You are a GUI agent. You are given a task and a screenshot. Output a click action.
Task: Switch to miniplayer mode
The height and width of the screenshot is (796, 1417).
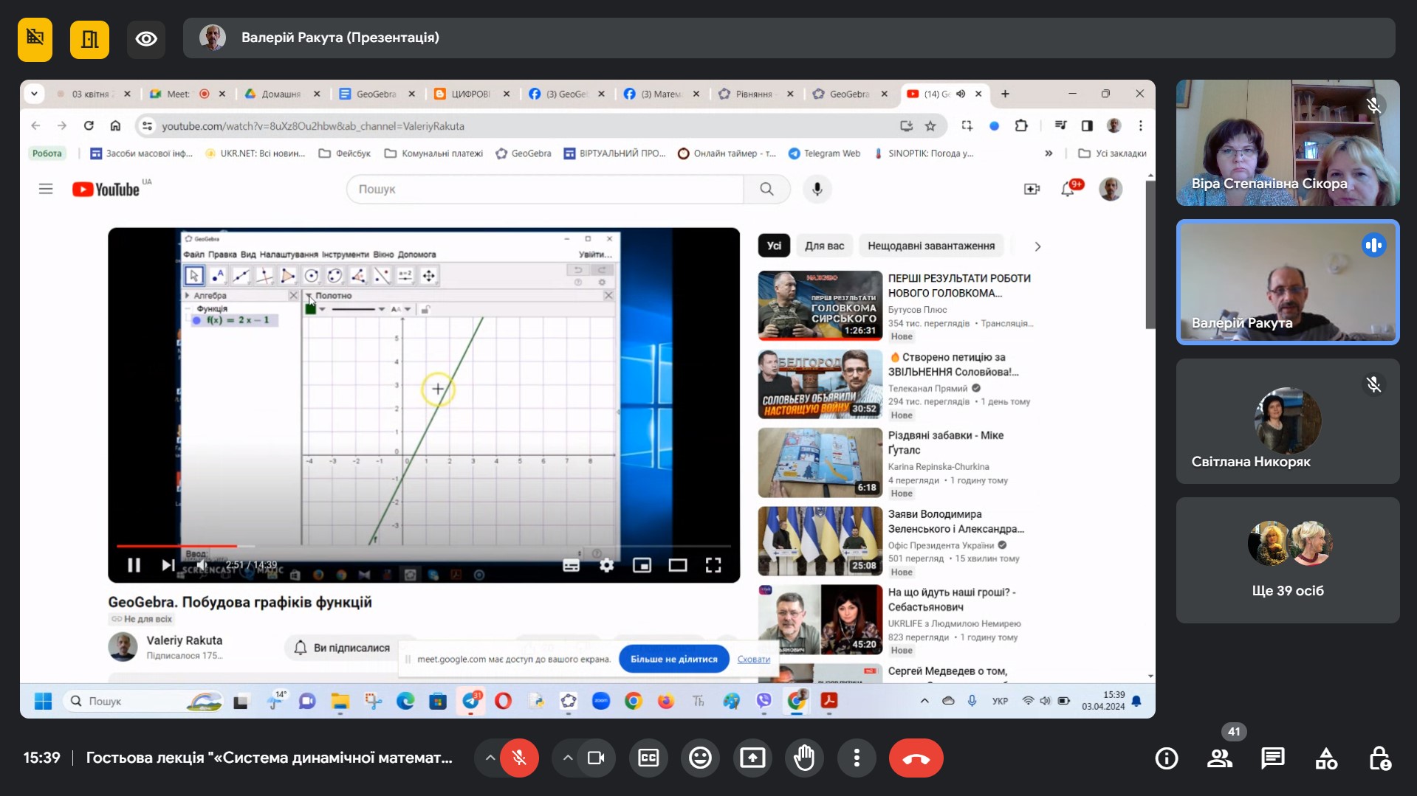[x=642, y=565]
